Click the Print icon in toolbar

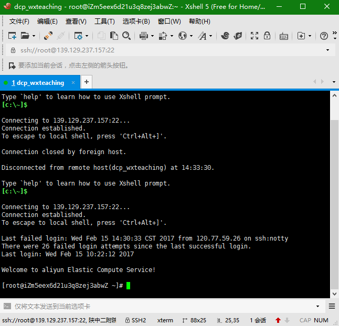pos(143,36)
